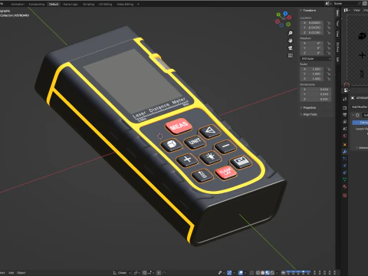Lock the Location Z value
Image resolution: width=368 pixels, height=276 pixels.
click(x=329, y=32)
